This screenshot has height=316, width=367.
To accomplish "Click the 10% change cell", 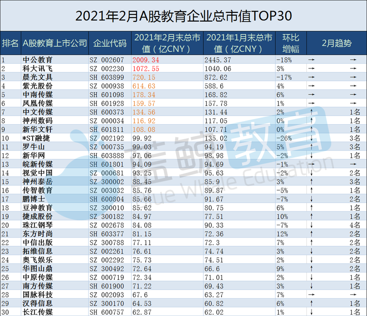I will (283, 216).
